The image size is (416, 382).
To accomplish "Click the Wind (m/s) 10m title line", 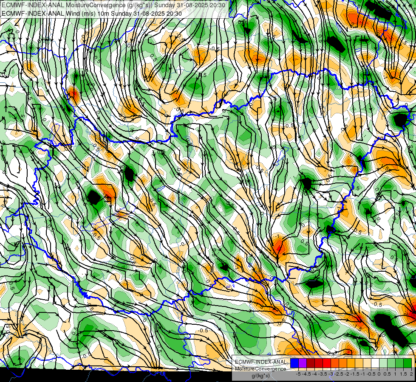I will click(92, 13).
